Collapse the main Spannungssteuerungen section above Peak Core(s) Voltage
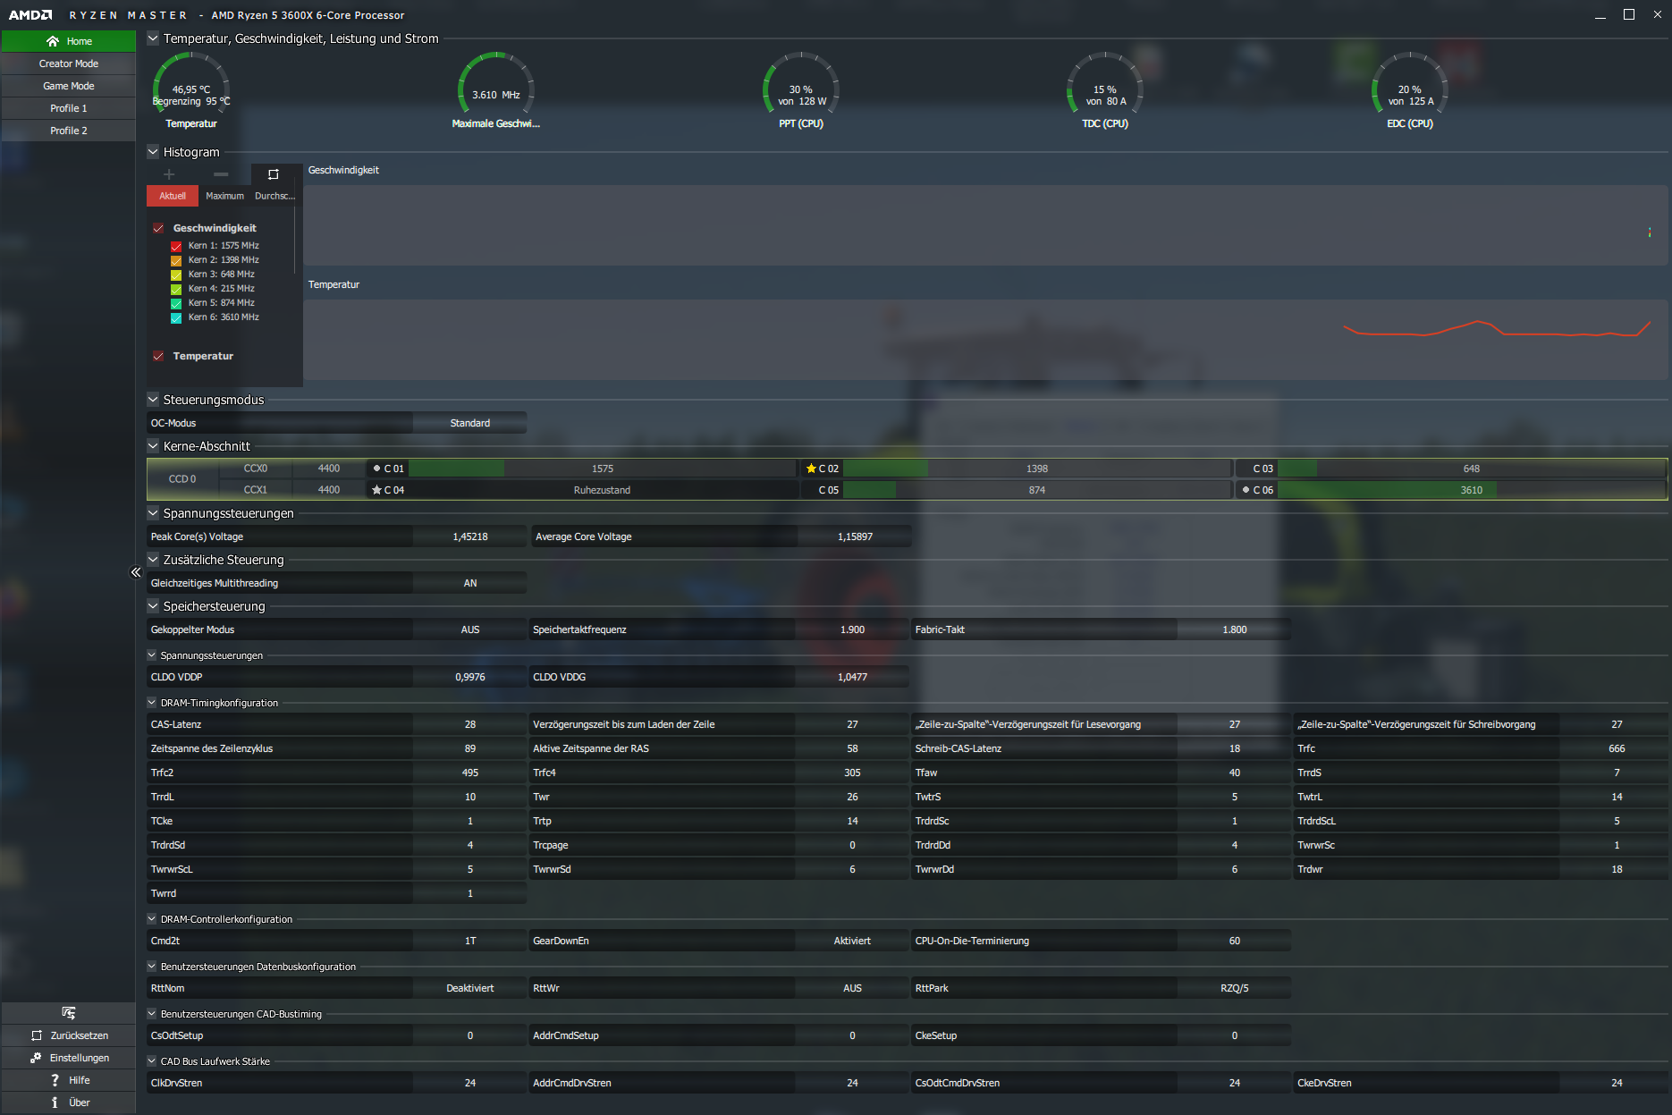Image resolution: width=1672 pixels, height=1115 pixels. [153, 513]
